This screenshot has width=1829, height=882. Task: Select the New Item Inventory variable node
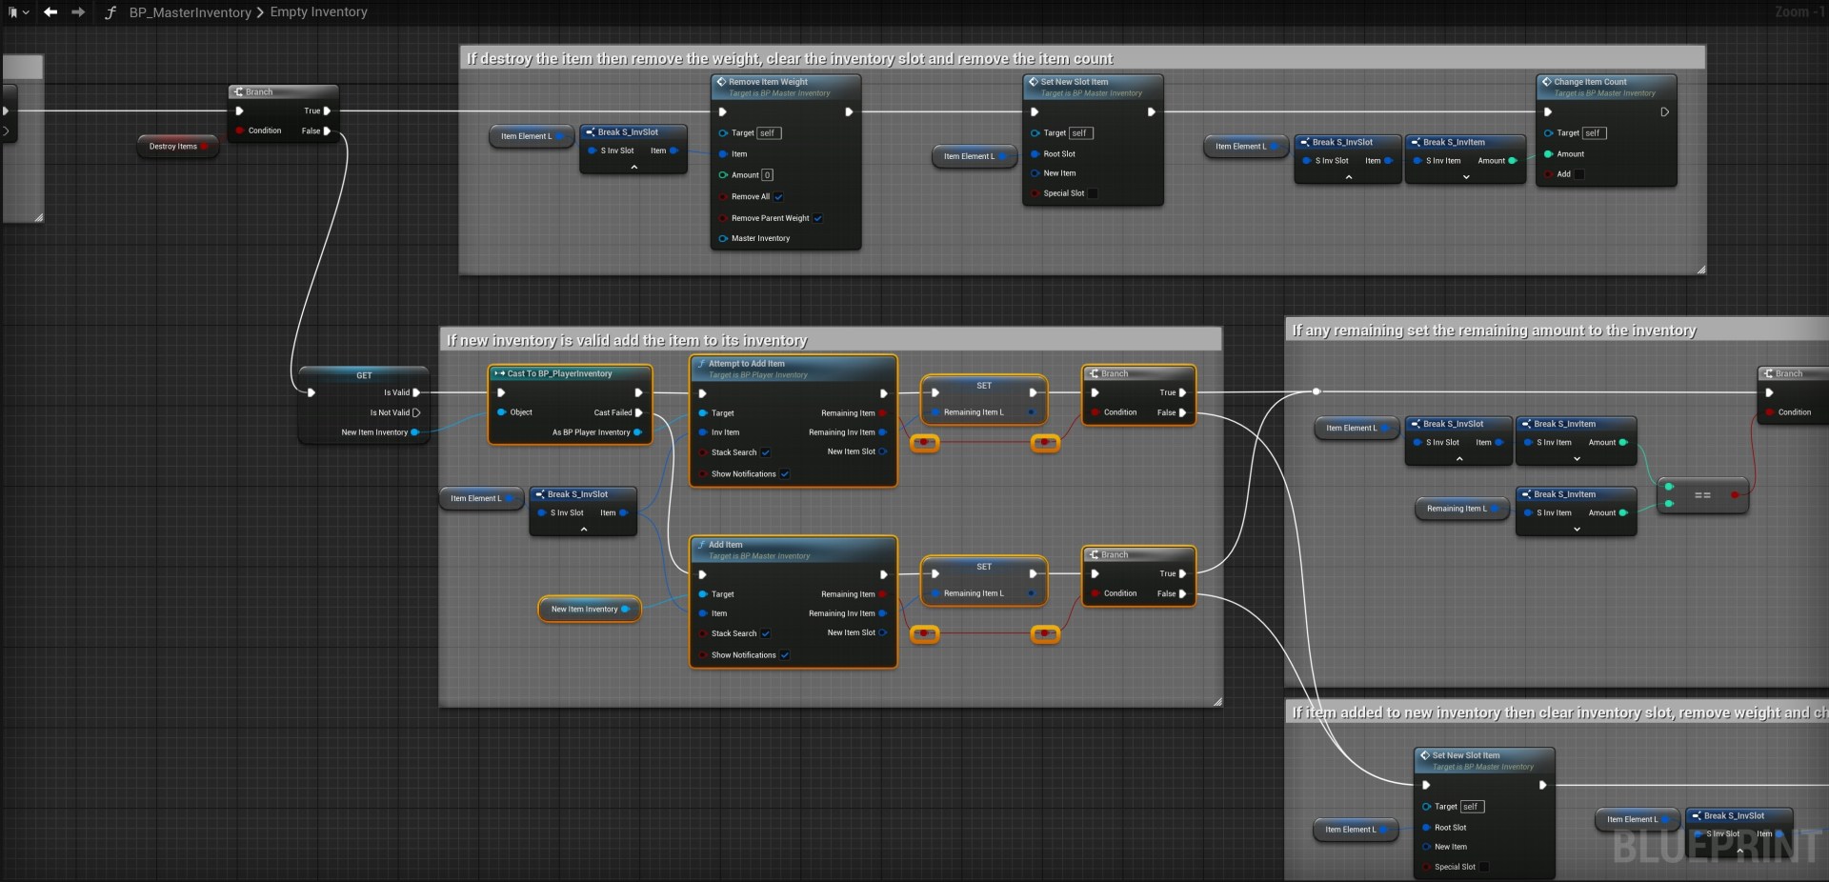coord(588,610)
